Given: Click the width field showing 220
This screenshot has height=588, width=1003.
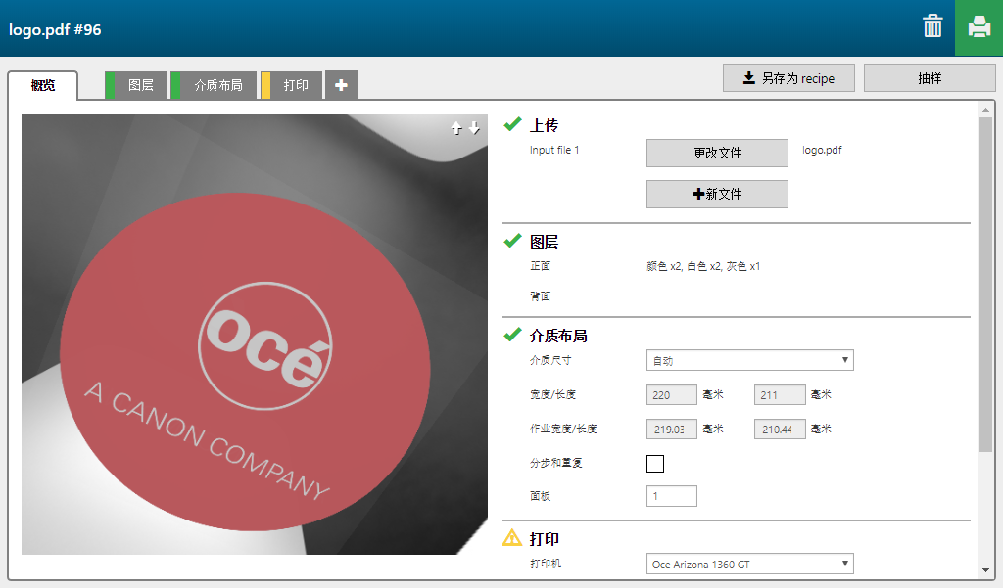Looking at the screenshot, I should [x=672, y=395].
